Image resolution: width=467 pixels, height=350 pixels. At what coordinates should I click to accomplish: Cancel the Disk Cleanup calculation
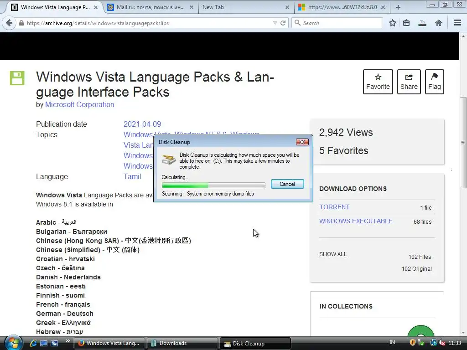coord(287,184)
